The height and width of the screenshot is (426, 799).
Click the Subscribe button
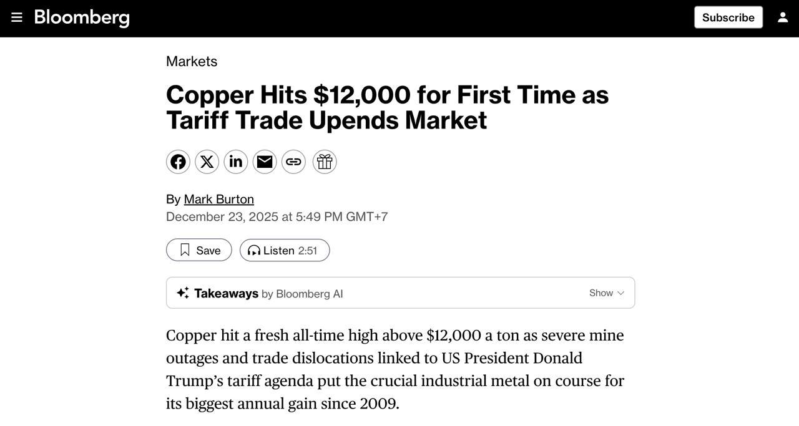pyautogui.click(x=728, y=17)
